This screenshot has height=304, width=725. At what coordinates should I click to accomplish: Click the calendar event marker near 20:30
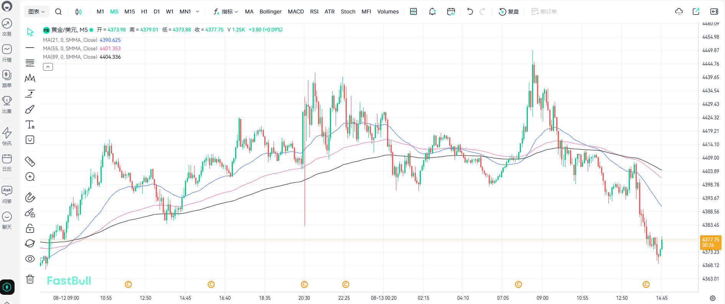305,284
